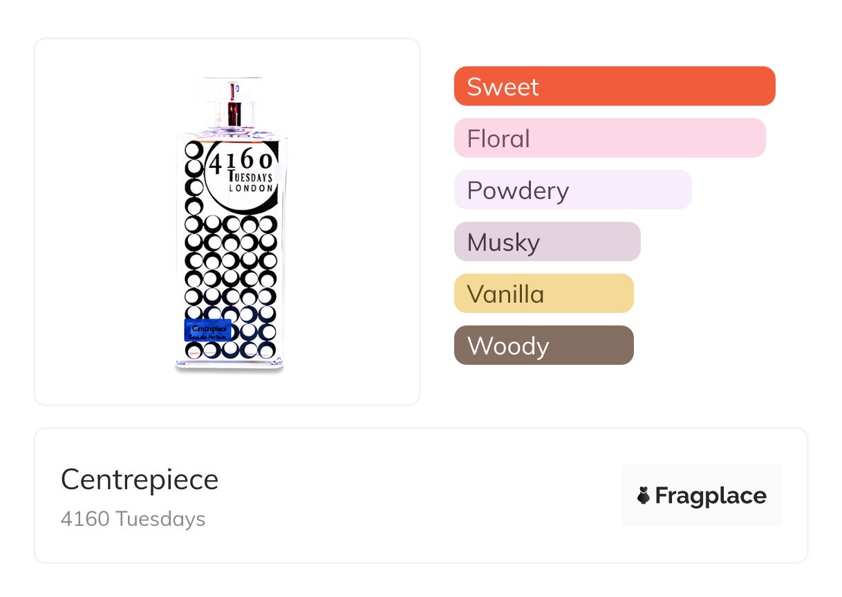
Task: Click the Fragplace bottle logo icon
Action: [644, 495]
